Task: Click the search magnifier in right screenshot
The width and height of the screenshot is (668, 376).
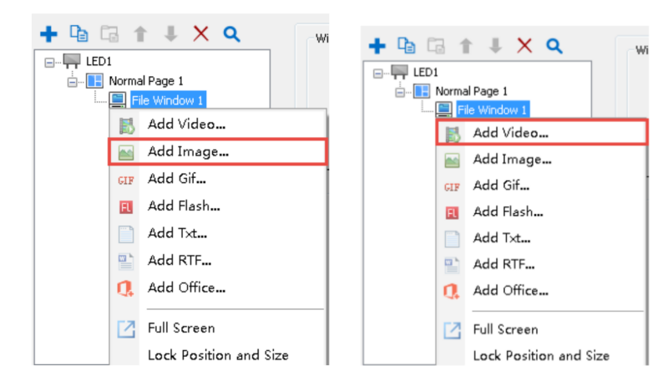Action: (x=554, y=46)
